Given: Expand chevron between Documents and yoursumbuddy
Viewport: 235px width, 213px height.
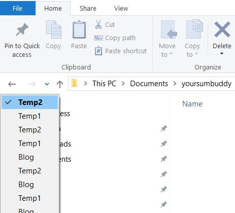Looking at the screenshot, I should click(x=175, y=84).
